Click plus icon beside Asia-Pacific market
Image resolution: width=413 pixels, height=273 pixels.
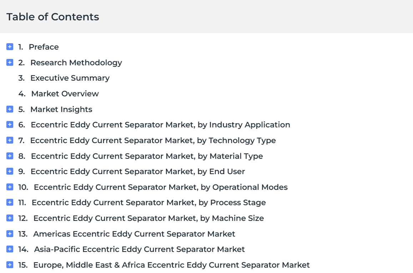click(x=10, y=249)
